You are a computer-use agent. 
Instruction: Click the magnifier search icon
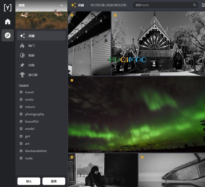click(195, 5)
